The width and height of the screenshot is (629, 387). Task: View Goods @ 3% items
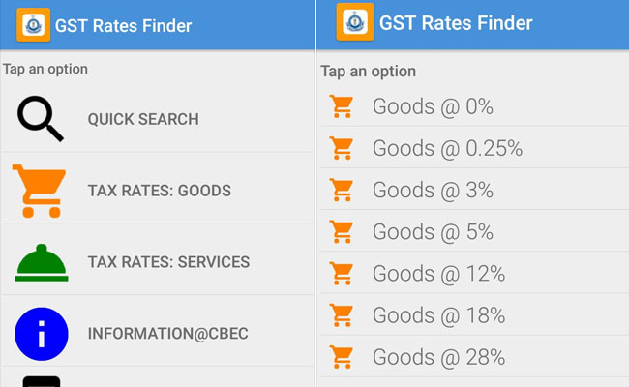(433, 191)
